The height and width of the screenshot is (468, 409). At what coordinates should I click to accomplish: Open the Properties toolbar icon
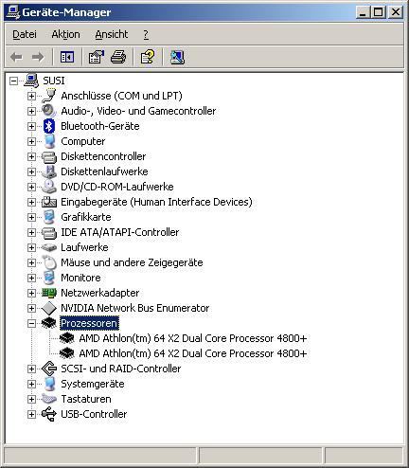[x=97, y=57]
